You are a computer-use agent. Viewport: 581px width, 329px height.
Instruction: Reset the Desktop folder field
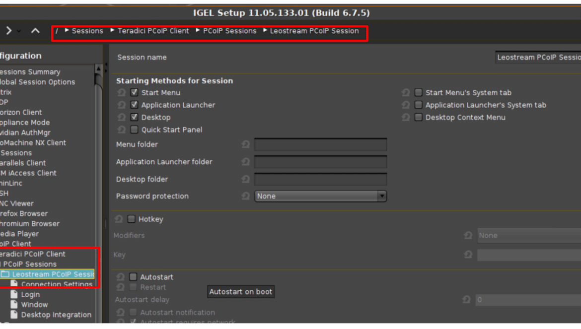246,179
